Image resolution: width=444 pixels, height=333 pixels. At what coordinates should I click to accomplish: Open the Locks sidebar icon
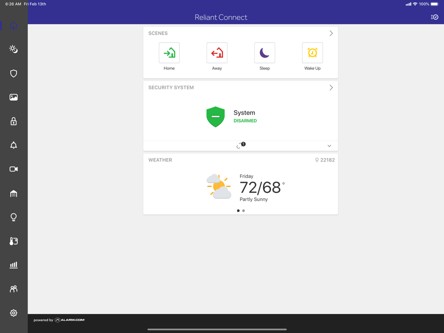pyautogui.click(x=14, y=121)
